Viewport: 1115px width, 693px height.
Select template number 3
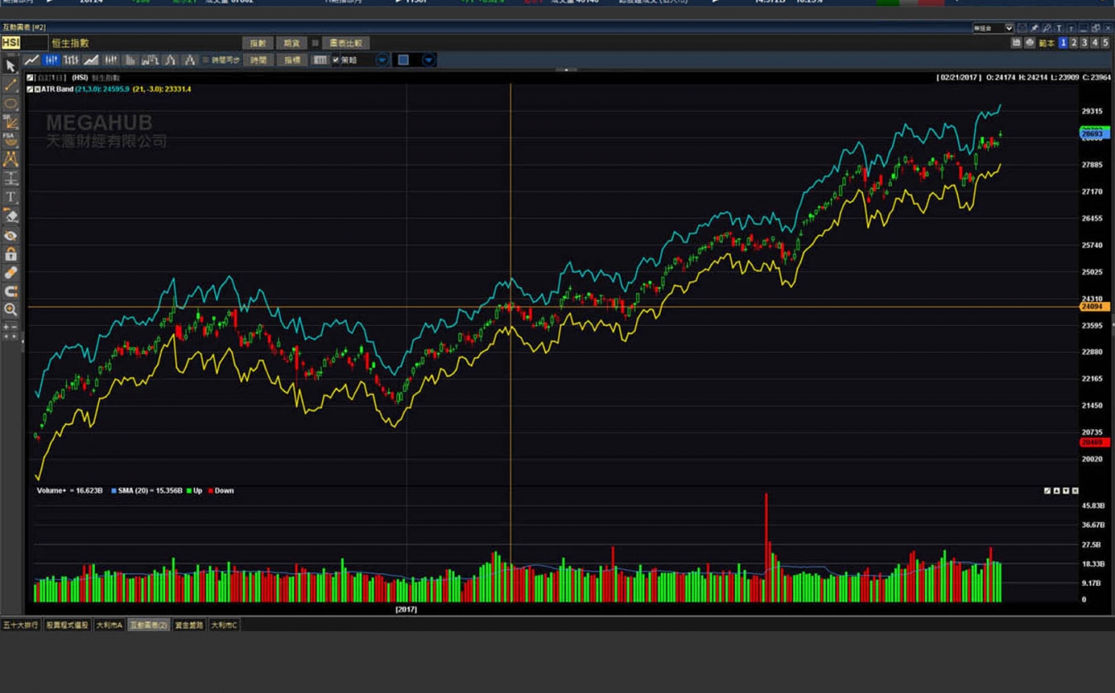tap(1084, 43)
